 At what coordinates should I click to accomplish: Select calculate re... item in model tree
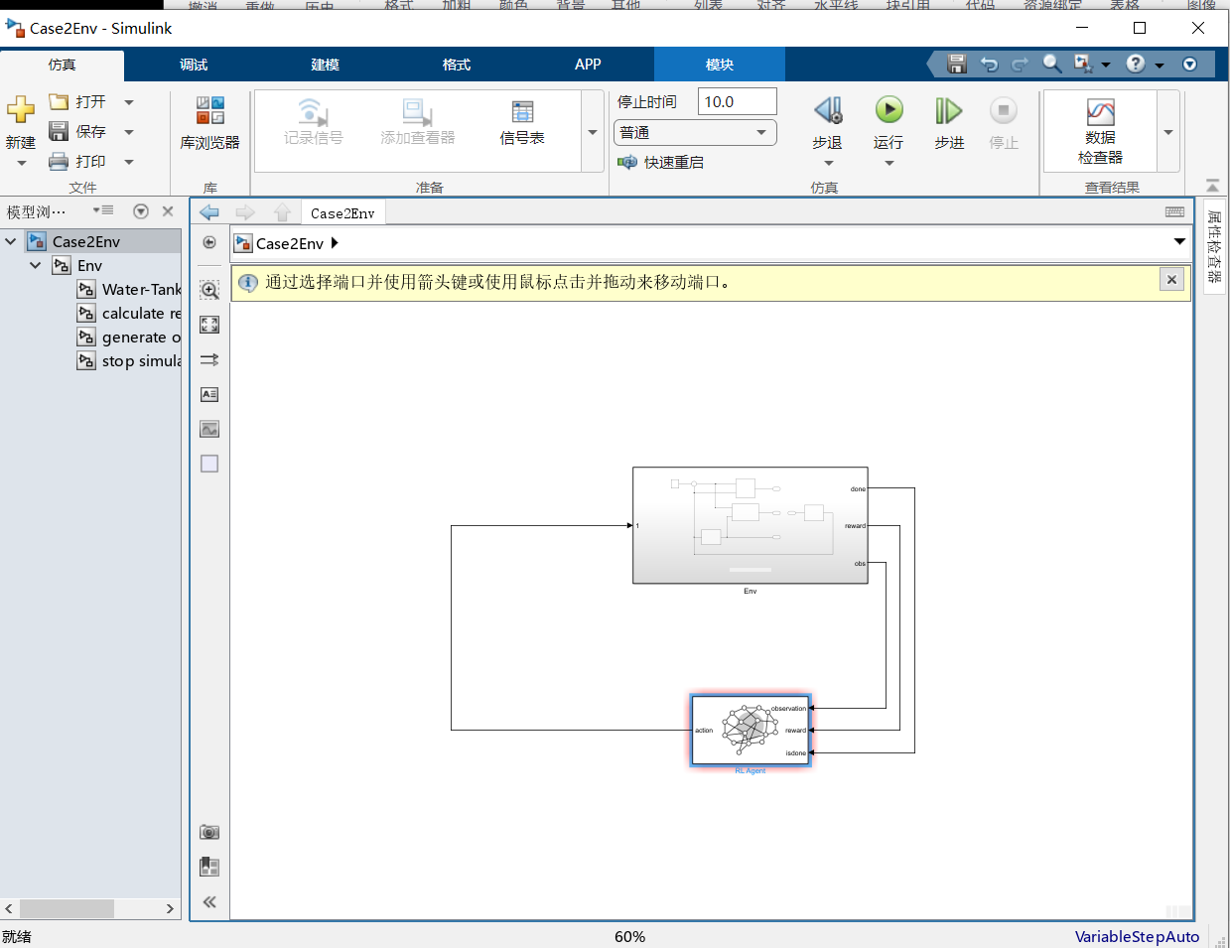pos(130,313)
